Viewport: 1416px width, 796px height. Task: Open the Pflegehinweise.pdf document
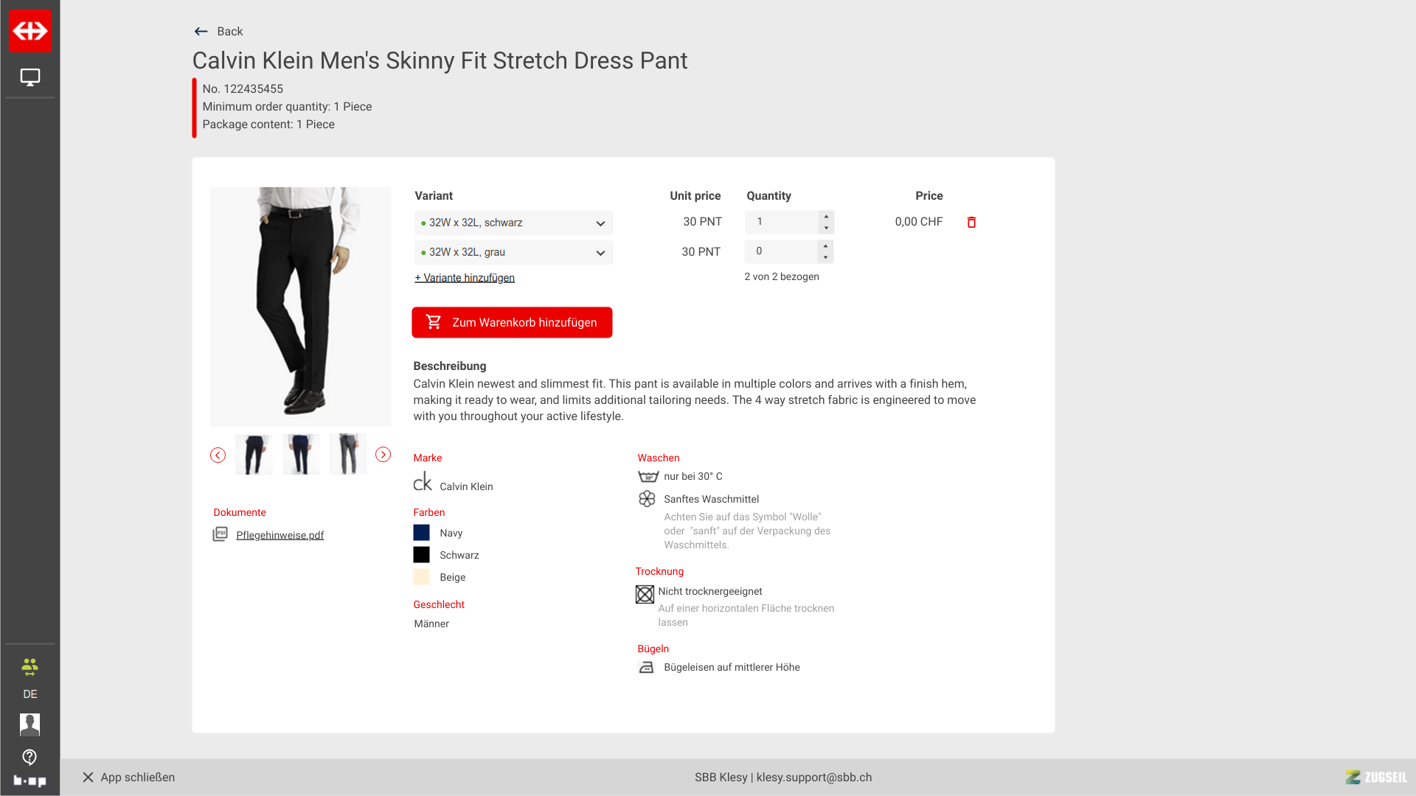coord(280,535)
